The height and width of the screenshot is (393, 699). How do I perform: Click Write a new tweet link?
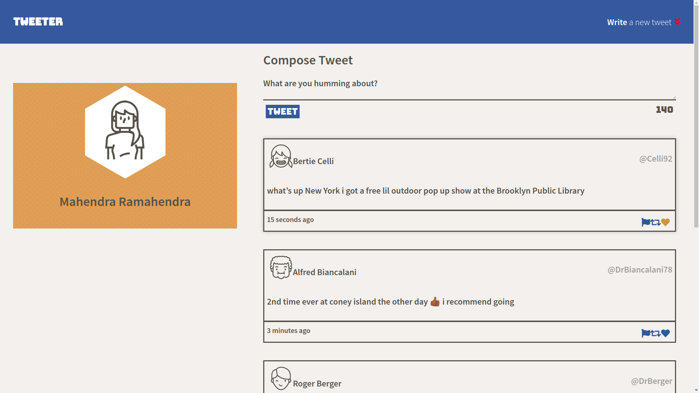(x=639, y=22)
